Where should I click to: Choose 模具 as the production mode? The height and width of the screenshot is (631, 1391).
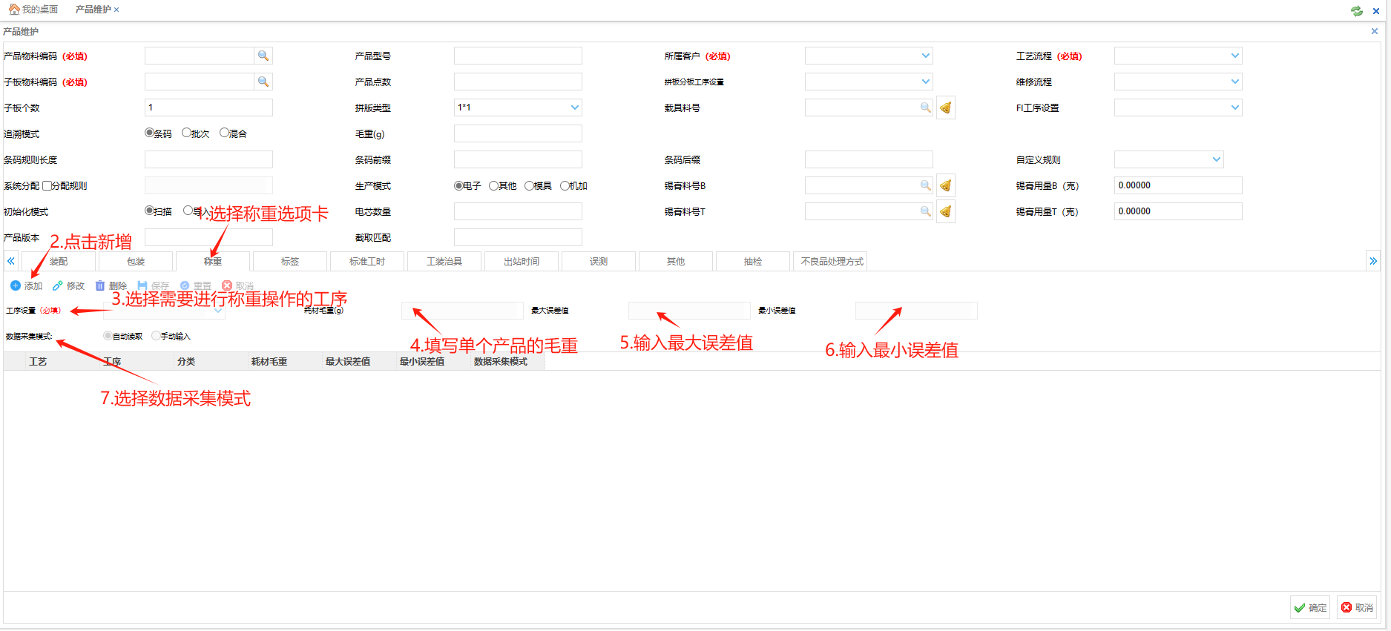(529, 186)
